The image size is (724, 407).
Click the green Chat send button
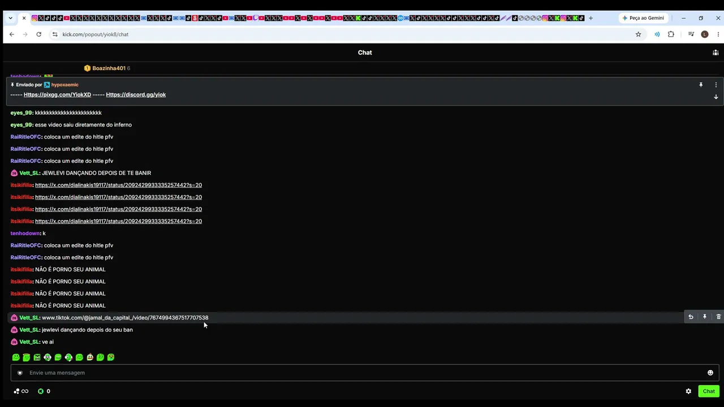point(709,391)
